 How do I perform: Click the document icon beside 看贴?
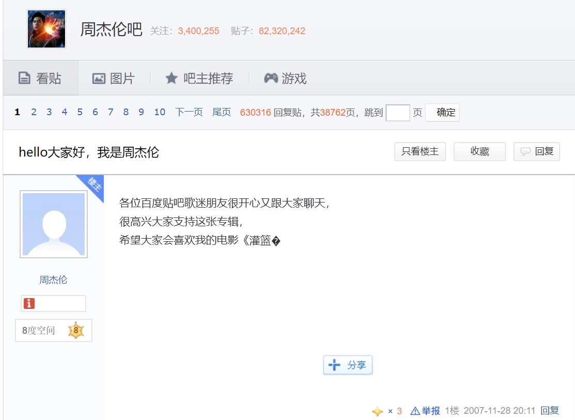coord(25,78)
